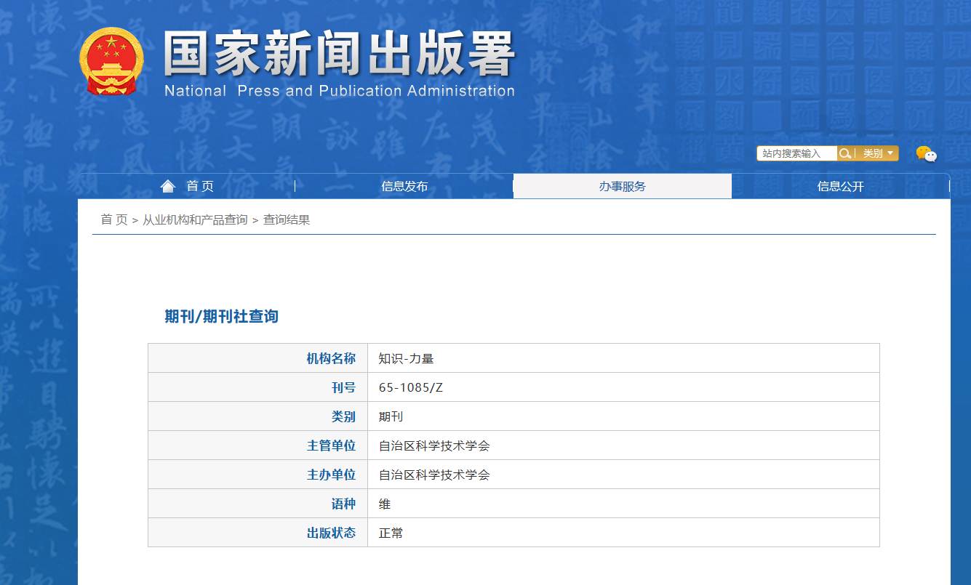Switch to the 信息发布 tab
This screenshot has width=971, height=585.
[x=405, y=185]
